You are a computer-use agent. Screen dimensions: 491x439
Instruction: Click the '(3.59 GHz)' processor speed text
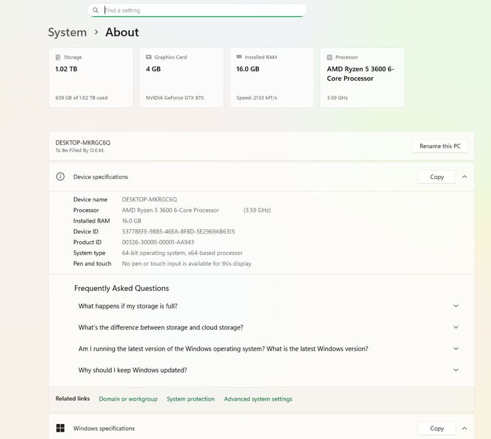257,210
